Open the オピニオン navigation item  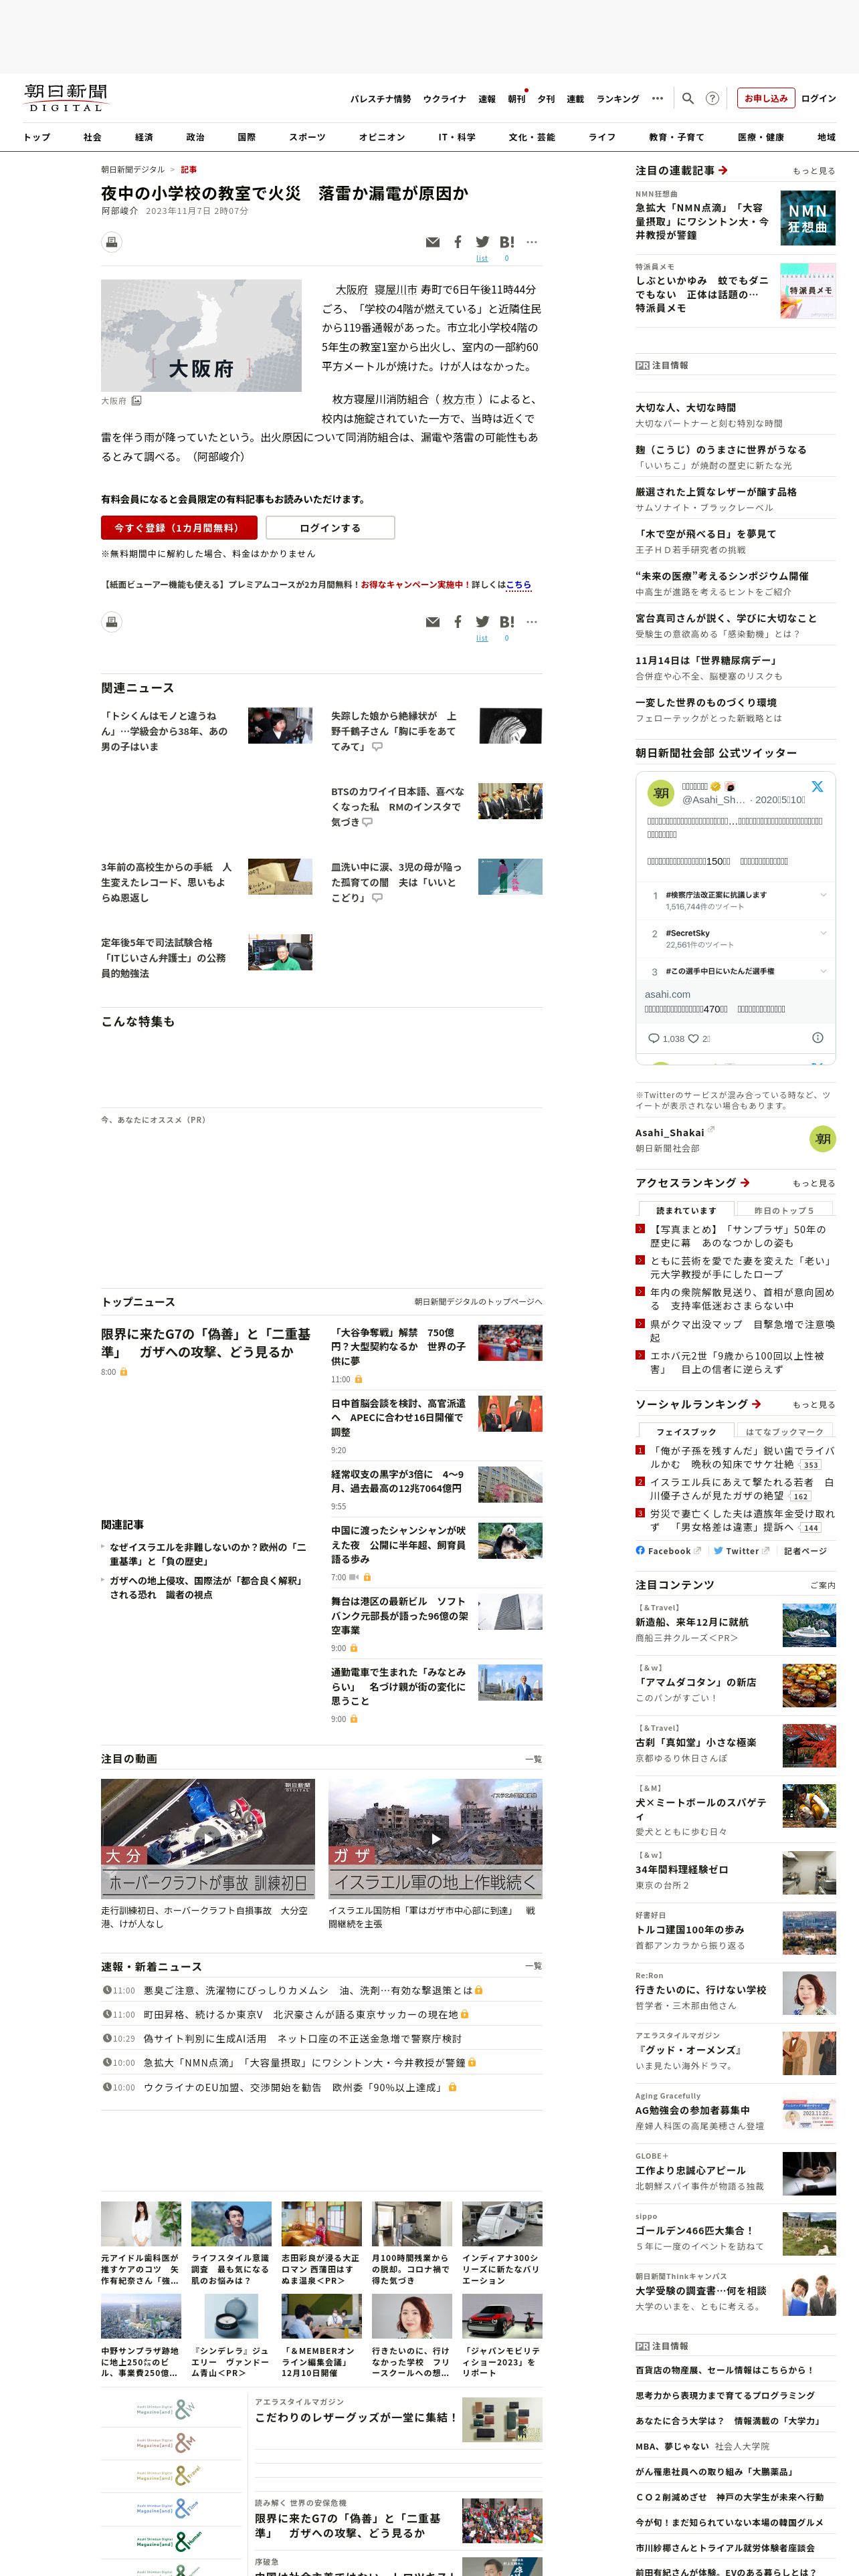coord(382,137)
